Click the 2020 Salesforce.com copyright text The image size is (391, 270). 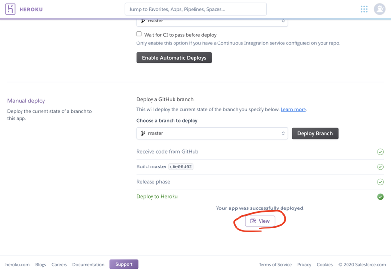coord(362,264)
